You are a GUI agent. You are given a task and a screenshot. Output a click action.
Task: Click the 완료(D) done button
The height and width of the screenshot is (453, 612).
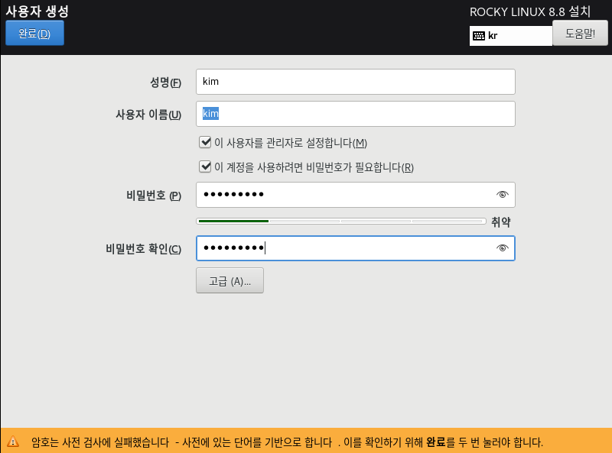[34, 34]
